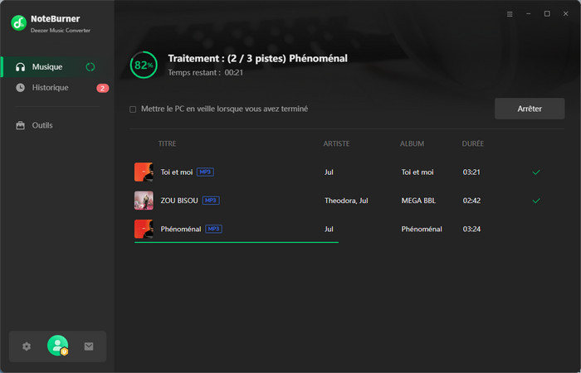Click the NoteBurner logo icon
The image size is (581, 373).
pyautogui.click(x=18, y=23)
